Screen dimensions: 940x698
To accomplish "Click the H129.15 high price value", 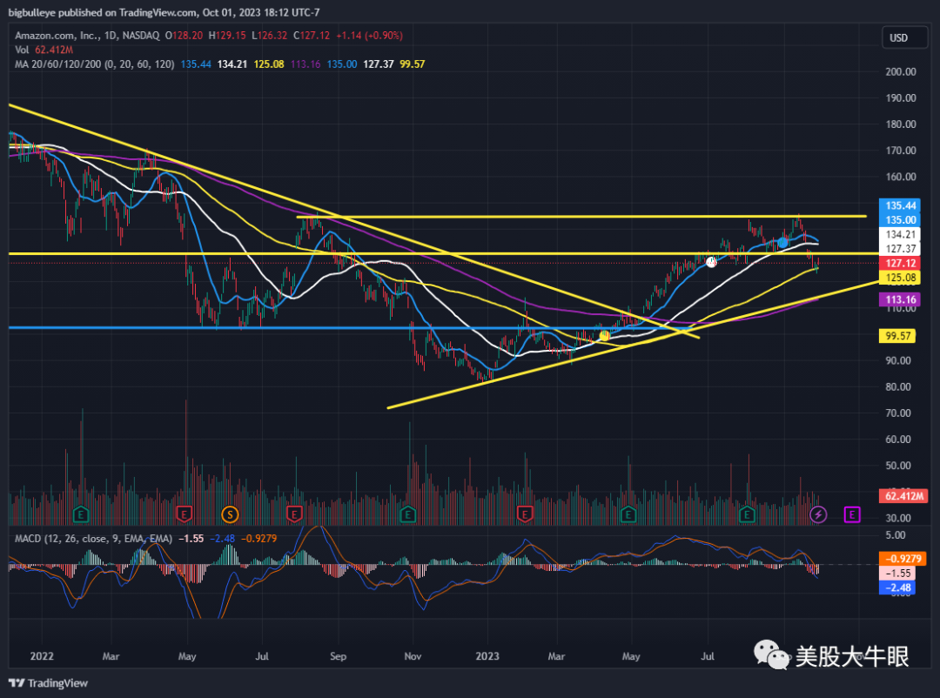I will 227,36.
